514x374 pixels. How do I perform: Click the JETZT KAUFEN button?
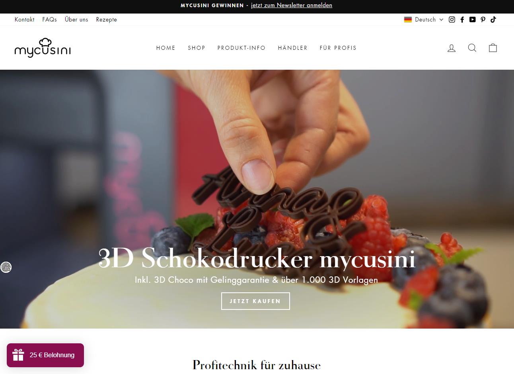[255, 301]
